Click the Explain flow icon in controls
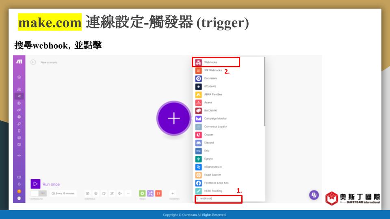390x219 pixels. 120,193
